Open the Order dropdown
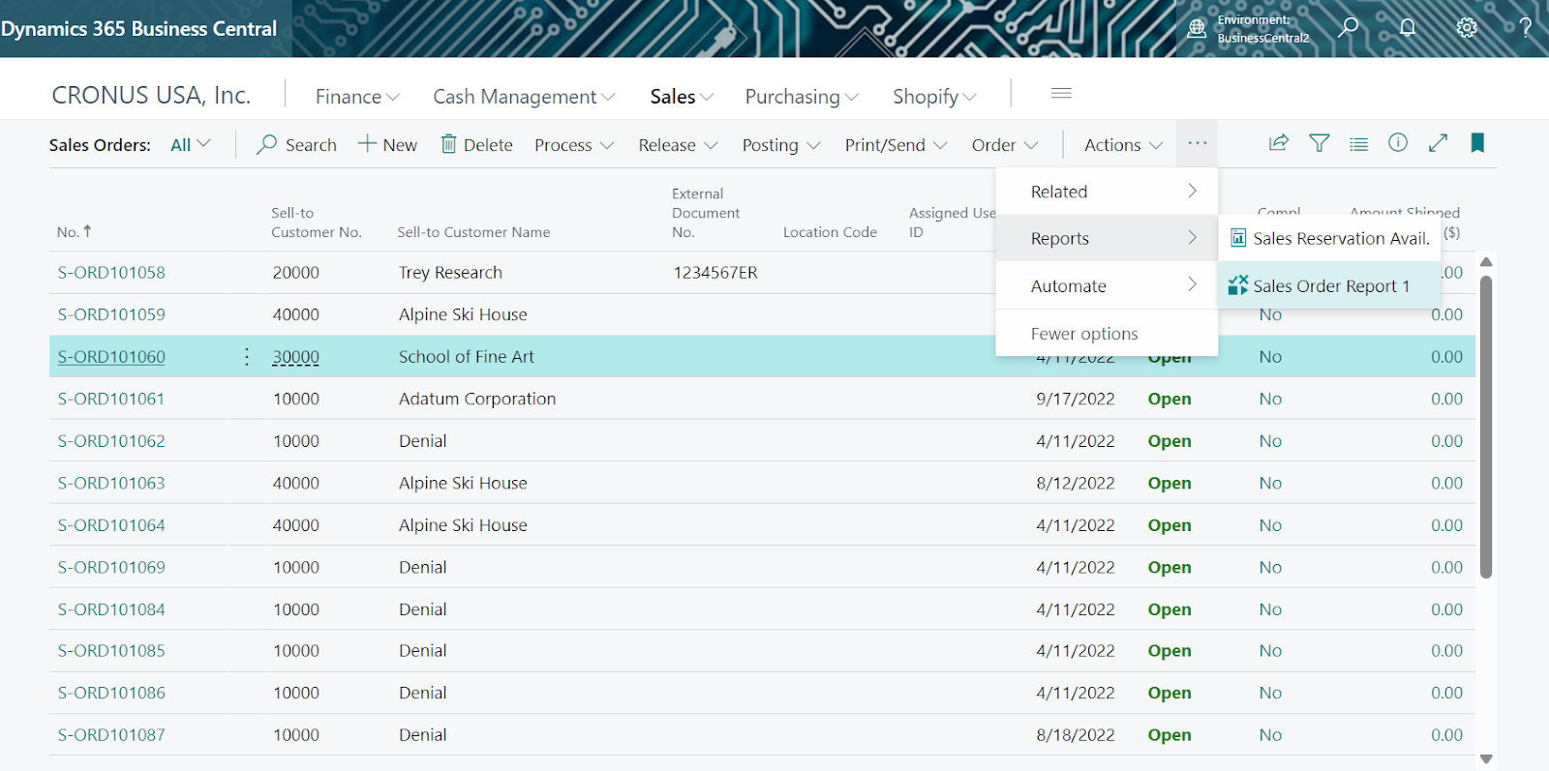 (x=1005, y=145)
